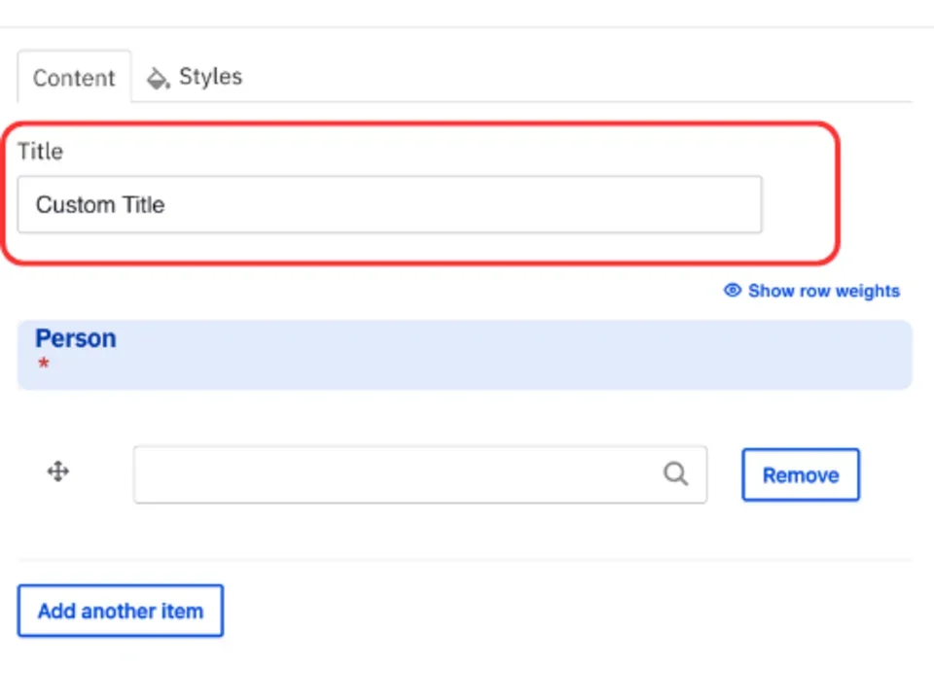934x700 pixels.
Task: Click the paint bucket icon on Styles tab
Action: click(x=158, y=79)
